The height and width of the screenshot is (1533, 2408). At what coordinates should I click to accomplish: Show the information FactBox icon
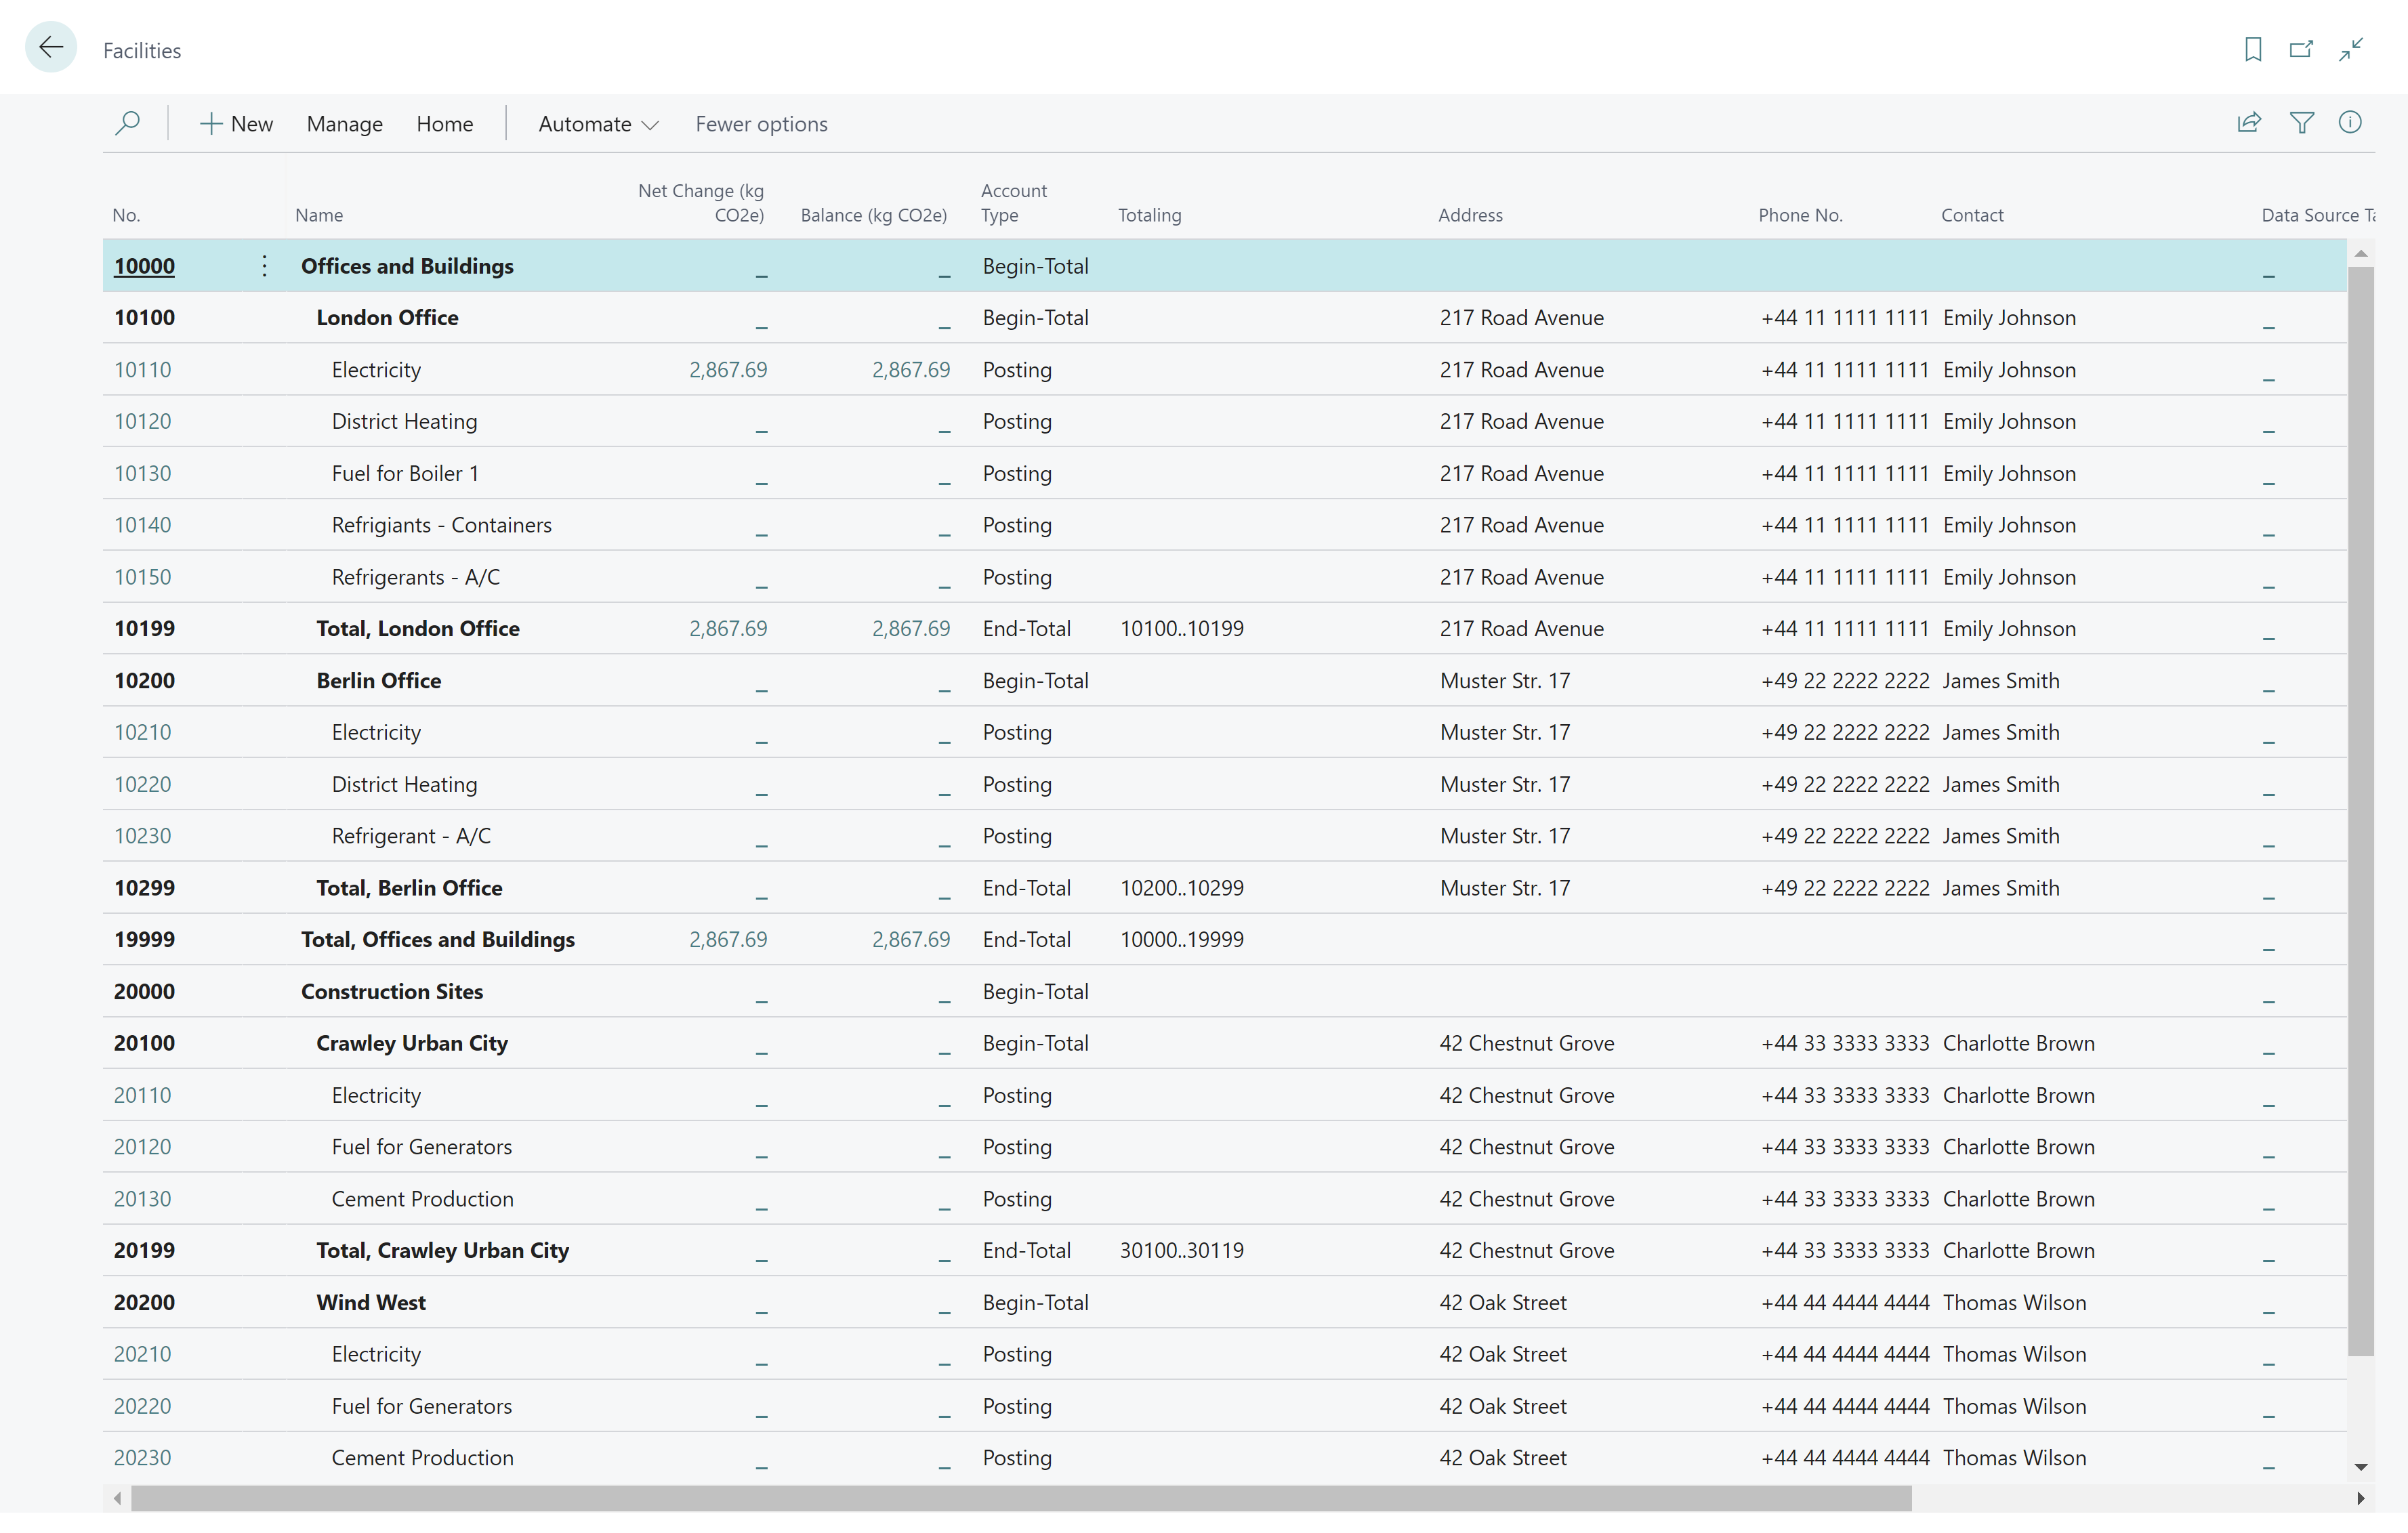[x=2350, y=122]
